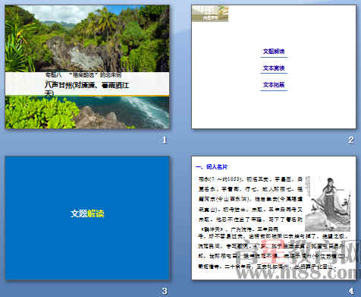Click the 文题解读 heading on slide 3

[87, 213]
